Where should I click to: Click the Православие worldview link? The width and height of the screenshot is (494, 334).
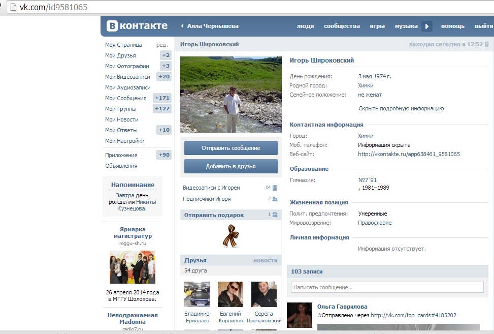tap(375, 223)
